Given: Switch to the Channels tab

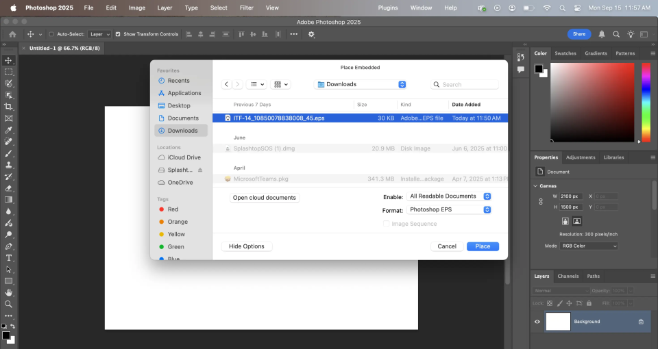Looking at the screenshot, I should pos(568,276).
